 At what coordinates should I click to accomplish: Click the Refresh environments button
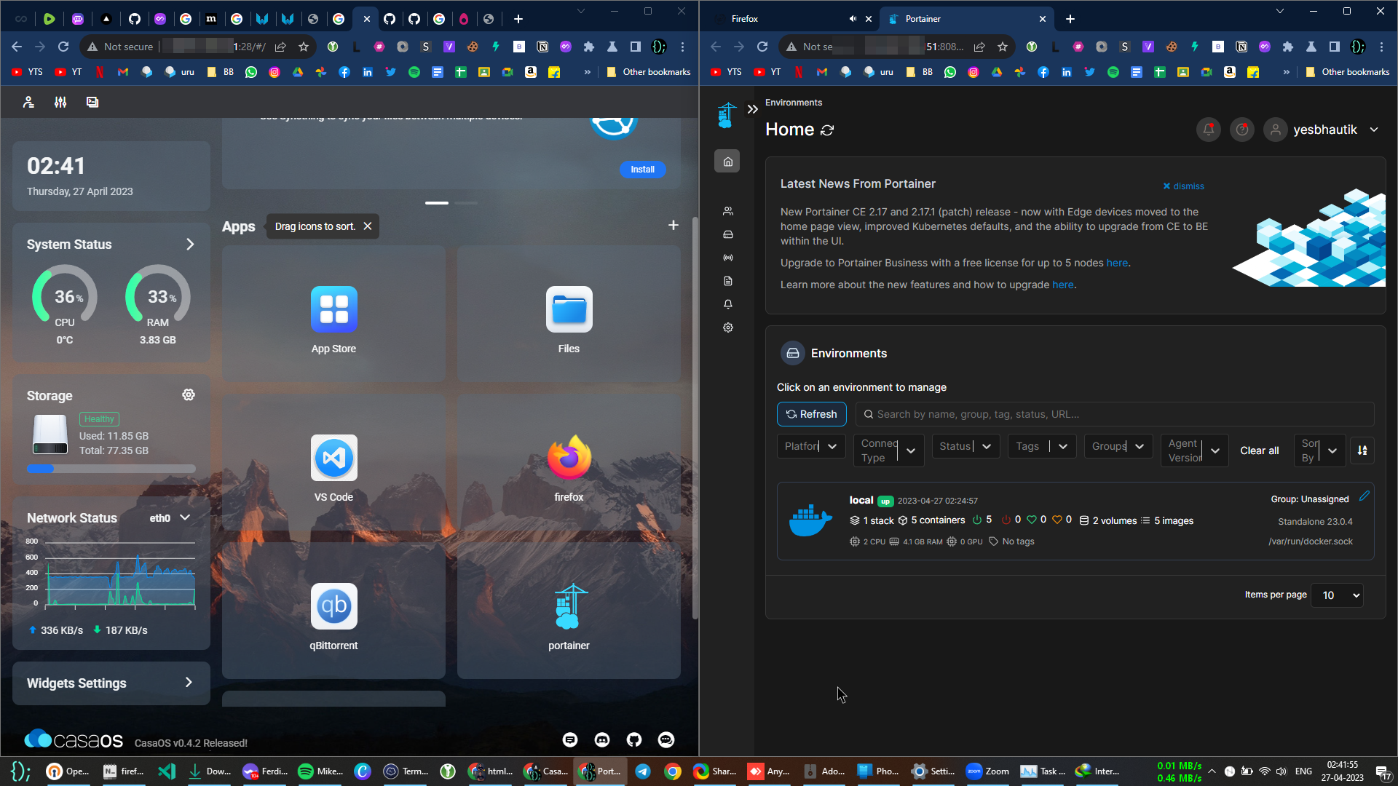coord(811,414)
